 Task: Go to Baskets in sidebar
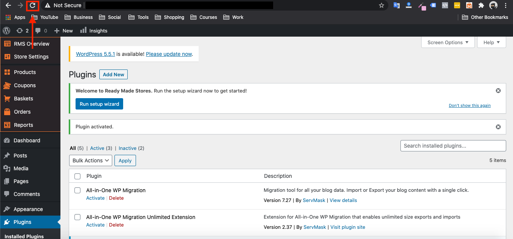(30, 99)
